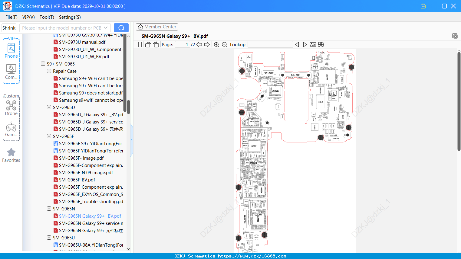Viewport: 461px width, 259px height.
Task: Open SM-G965N Galaxy S9+ service manual
Action: pos(91,223)
